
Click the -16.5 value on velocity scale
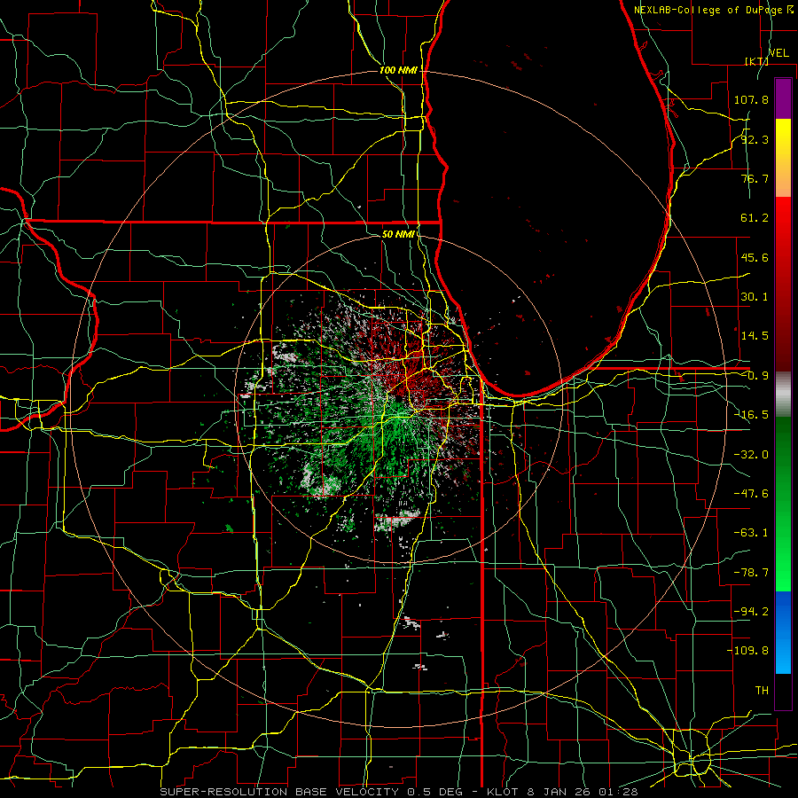pyautogui.click(x=751, y=415)
